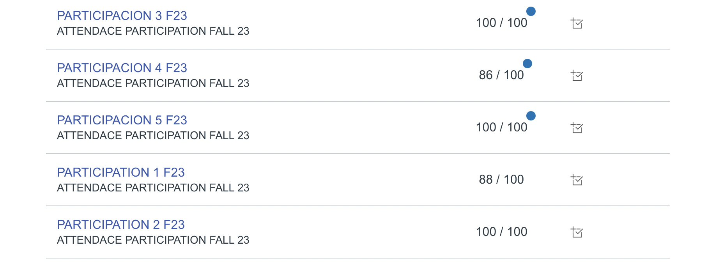Click the blue unread dot beside 86 / 100
The height and width of the screenshot is (262, 706).
[527, 64]
